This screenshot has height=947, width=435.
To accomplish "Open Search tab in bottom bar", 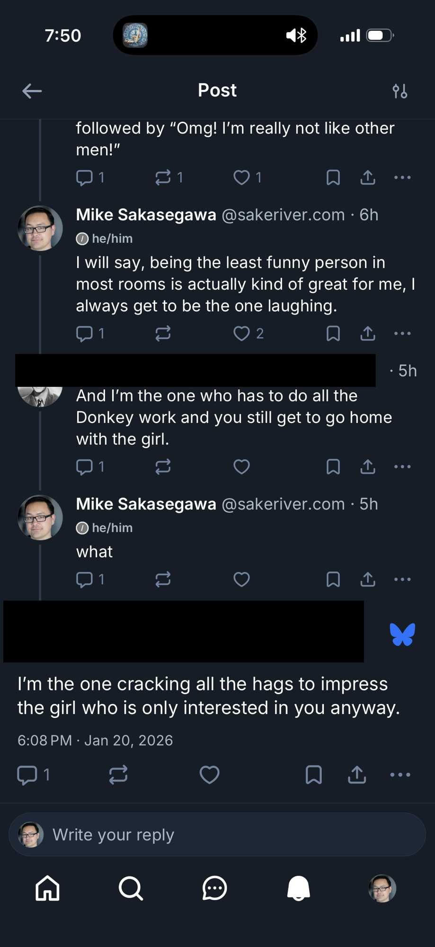I will (131, 888).
